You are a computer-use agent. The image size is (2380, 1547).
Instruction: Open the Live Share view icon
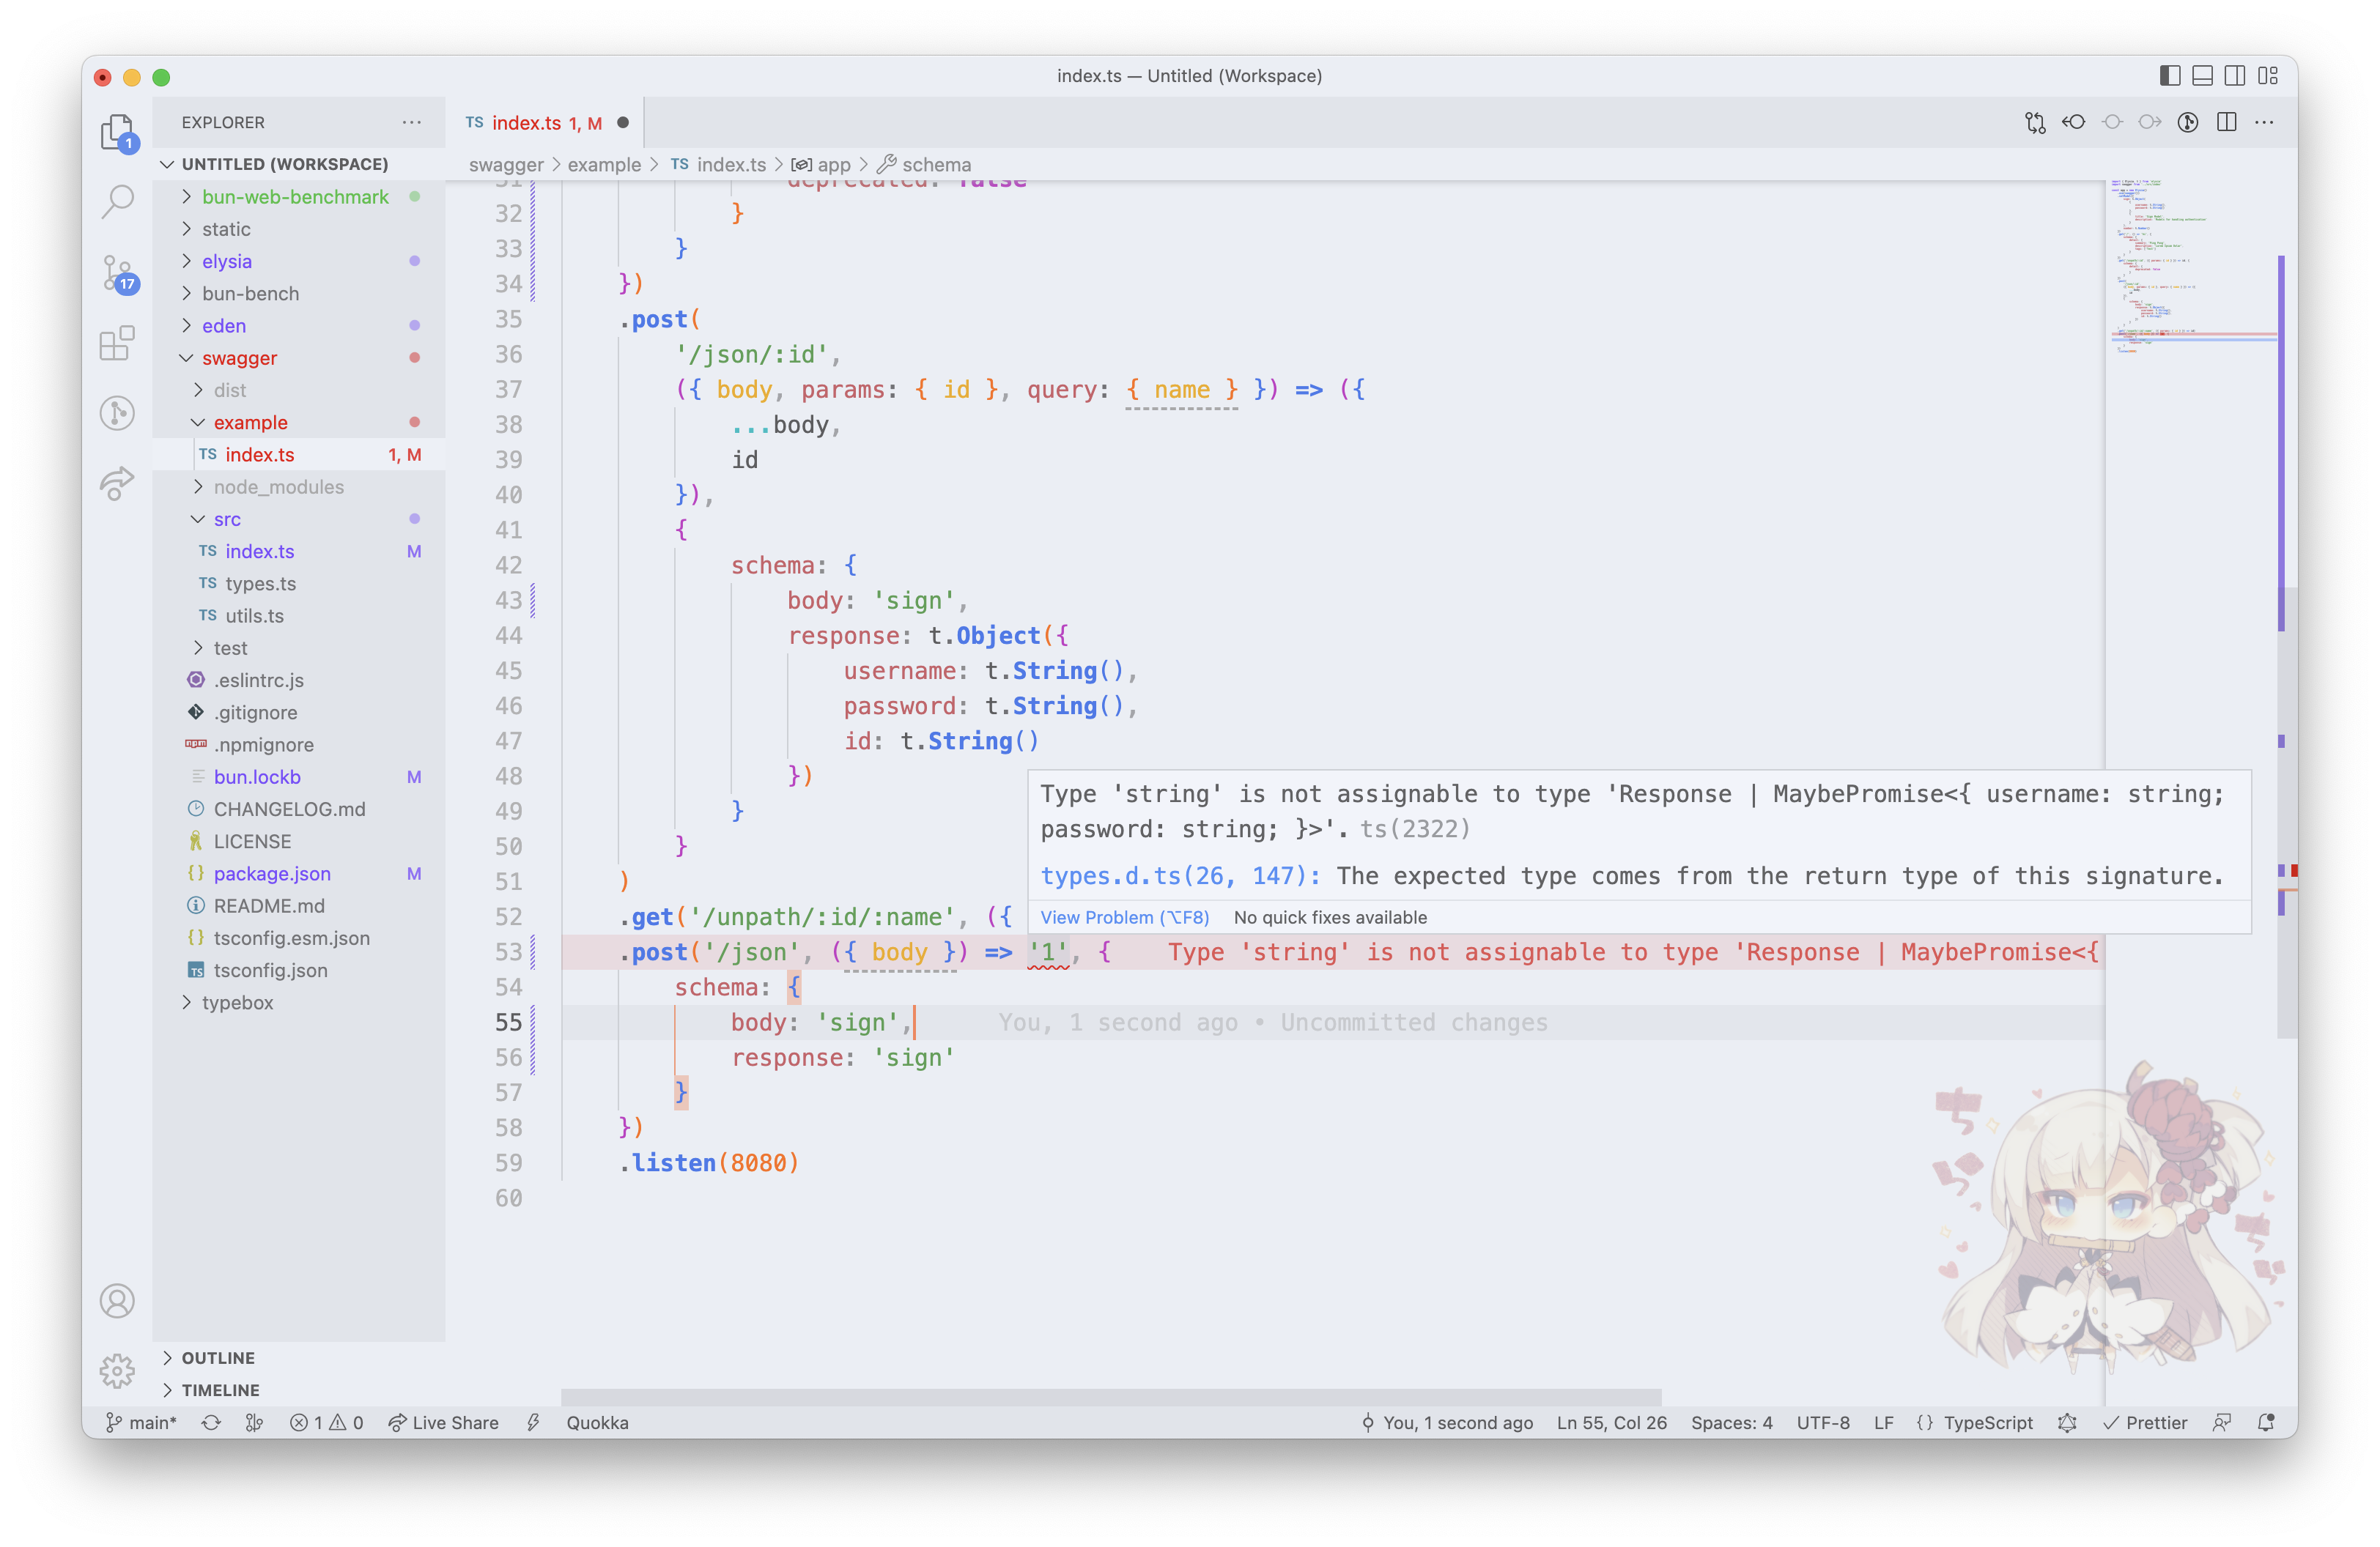(x=118, y=483)
